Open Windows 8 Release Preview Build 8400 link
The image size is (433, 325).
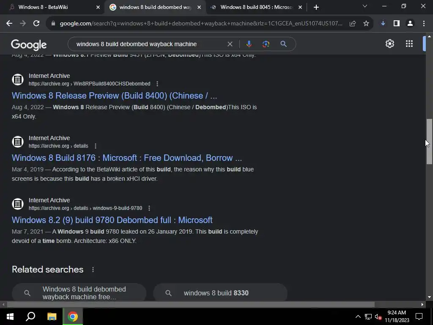114,96
